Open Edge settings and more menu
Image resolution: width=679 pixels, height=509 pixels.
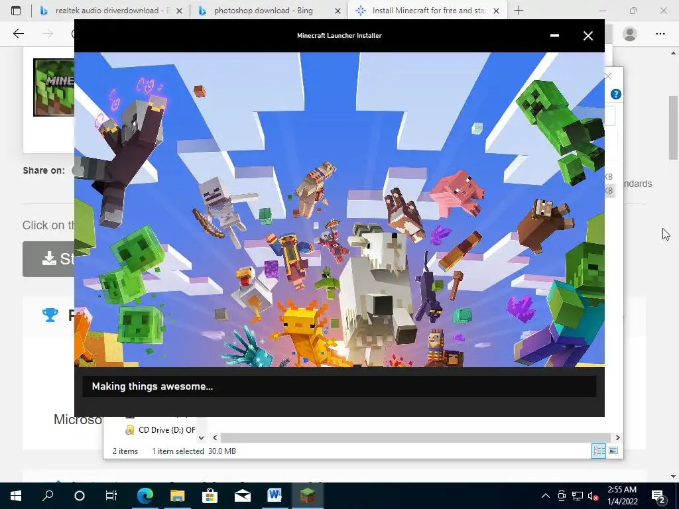click(x=660, y=34)
